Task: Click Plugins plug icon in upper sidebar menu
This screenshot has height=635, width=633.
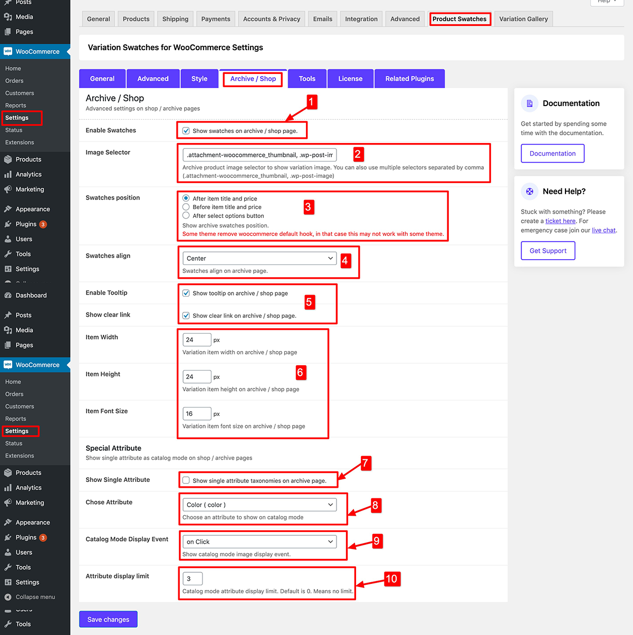Action: point(8,224)
